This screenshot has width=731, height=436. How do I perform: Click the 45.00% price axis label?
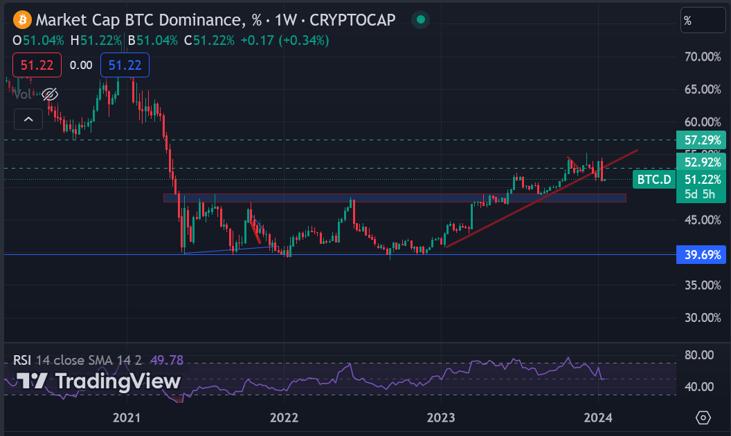click(703, 220)
